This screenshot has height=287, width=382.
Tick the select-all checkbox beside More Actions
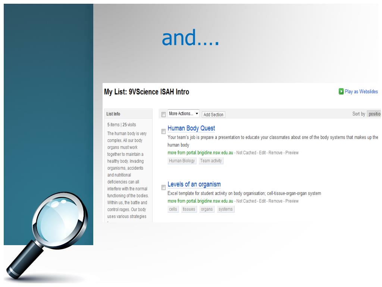pos(163,114)
